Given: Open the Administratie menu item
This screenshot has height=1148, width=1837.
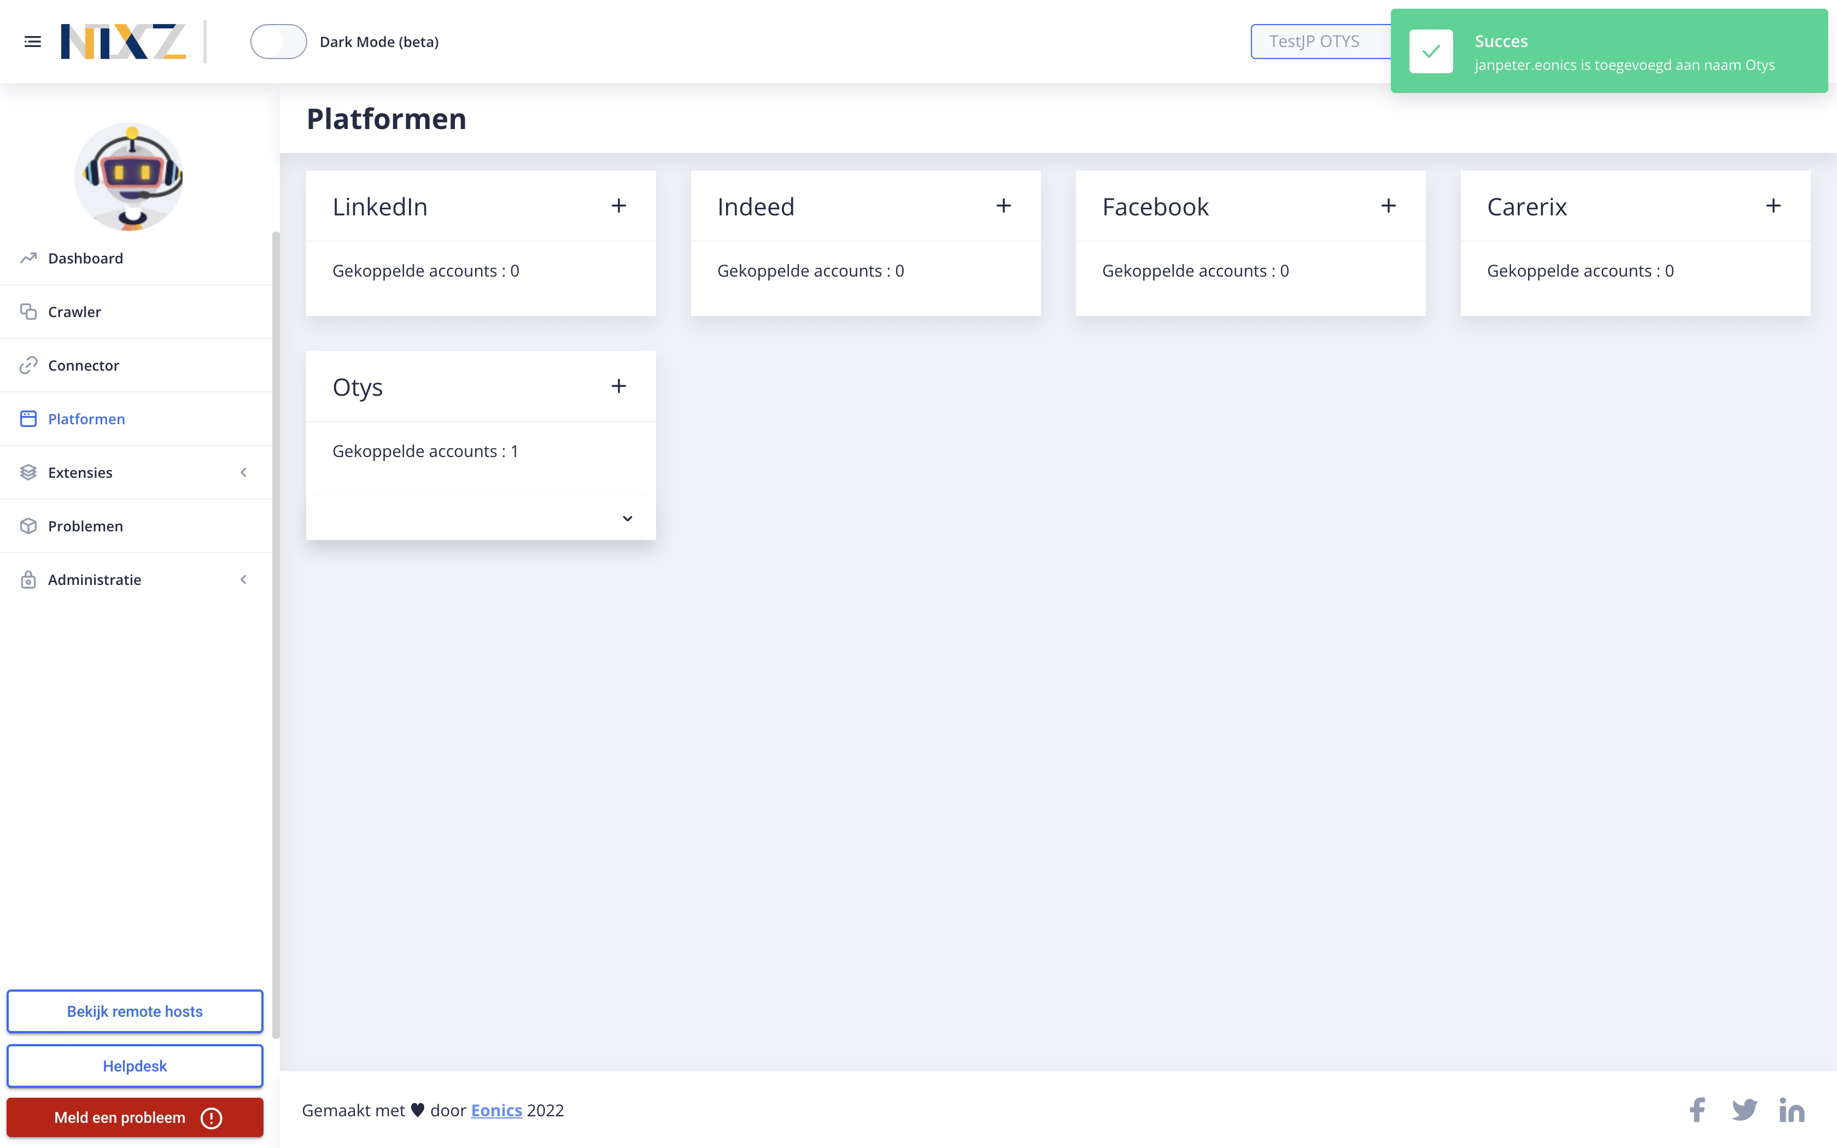Looking at the screenshot, I should (x=137, y=579).
